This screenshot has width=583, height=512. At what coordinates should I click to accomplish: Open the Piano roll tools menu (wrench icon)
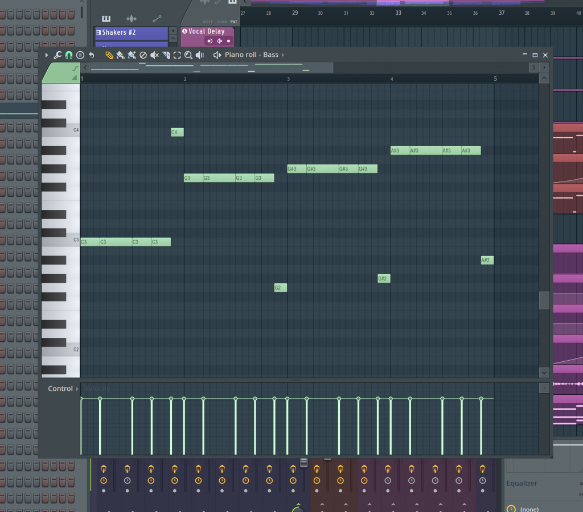(58, 55)
